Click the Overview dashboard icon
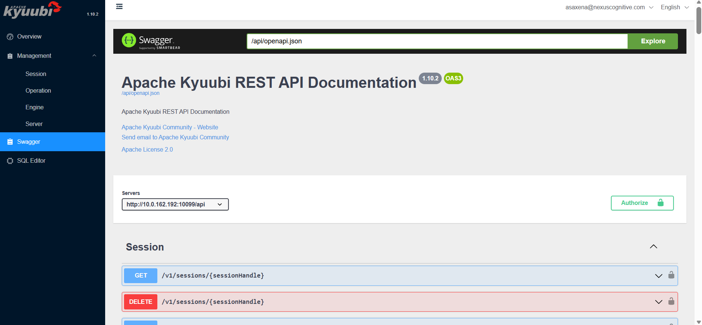702x325 pixels. [10, 37]
